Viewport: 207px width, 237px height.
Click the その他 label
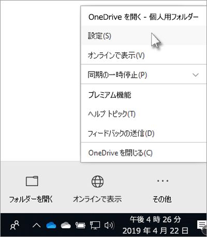[x=162, y=199]
